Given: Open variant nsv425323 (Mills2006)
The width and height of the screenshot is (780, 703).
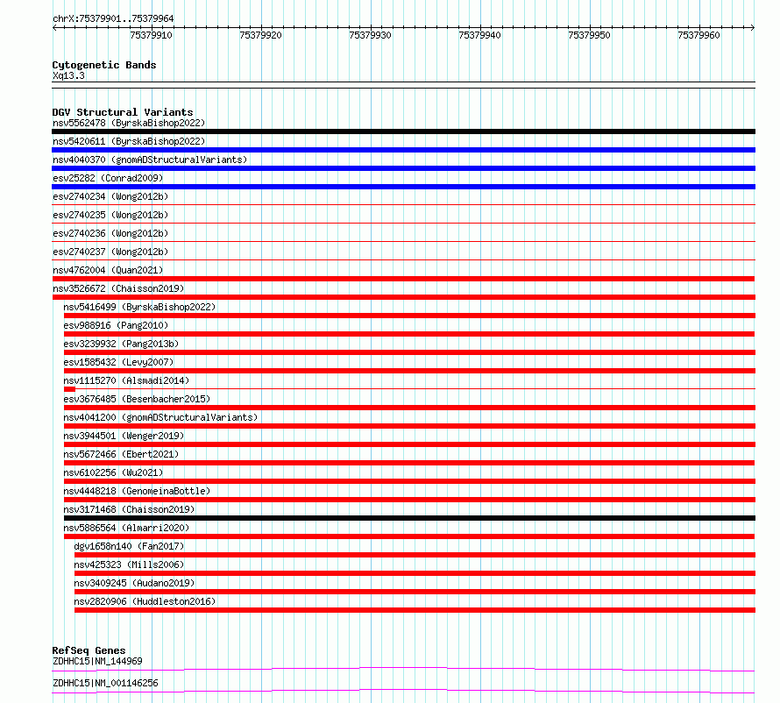Looking at the screenshot, I should [129, 565].
